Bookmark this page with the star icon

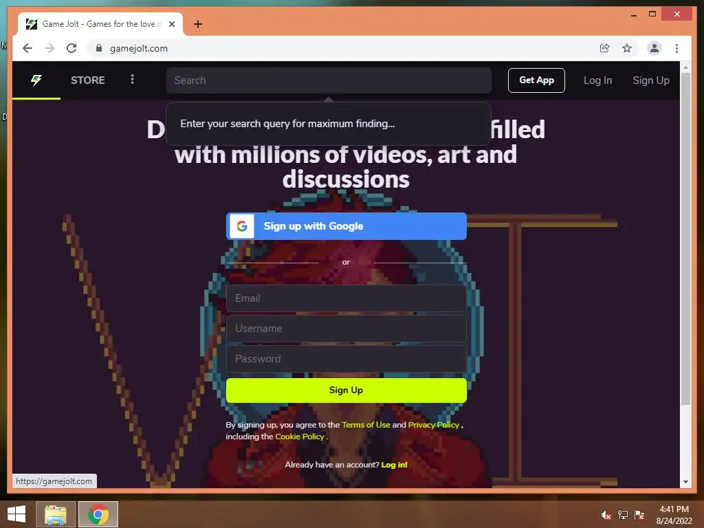click(627, 48)
